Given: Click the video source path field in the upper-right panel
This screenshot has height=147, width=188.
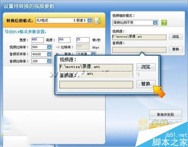Looking at the screenshot, I should (x=139, y=37).
